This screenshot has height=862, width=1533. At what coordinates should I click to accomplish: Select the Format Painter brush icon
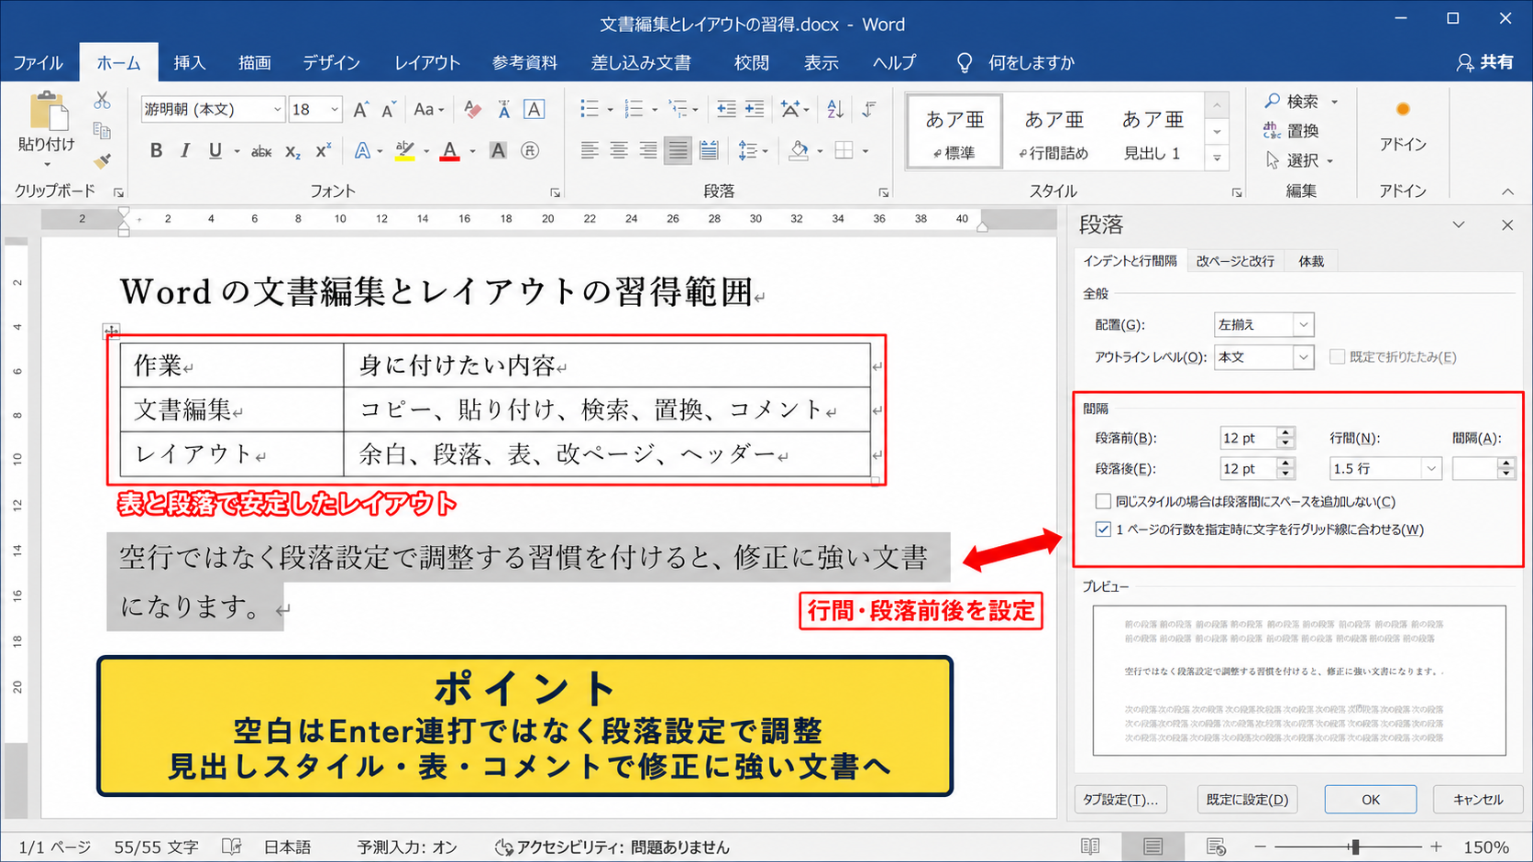coord(102,160)
